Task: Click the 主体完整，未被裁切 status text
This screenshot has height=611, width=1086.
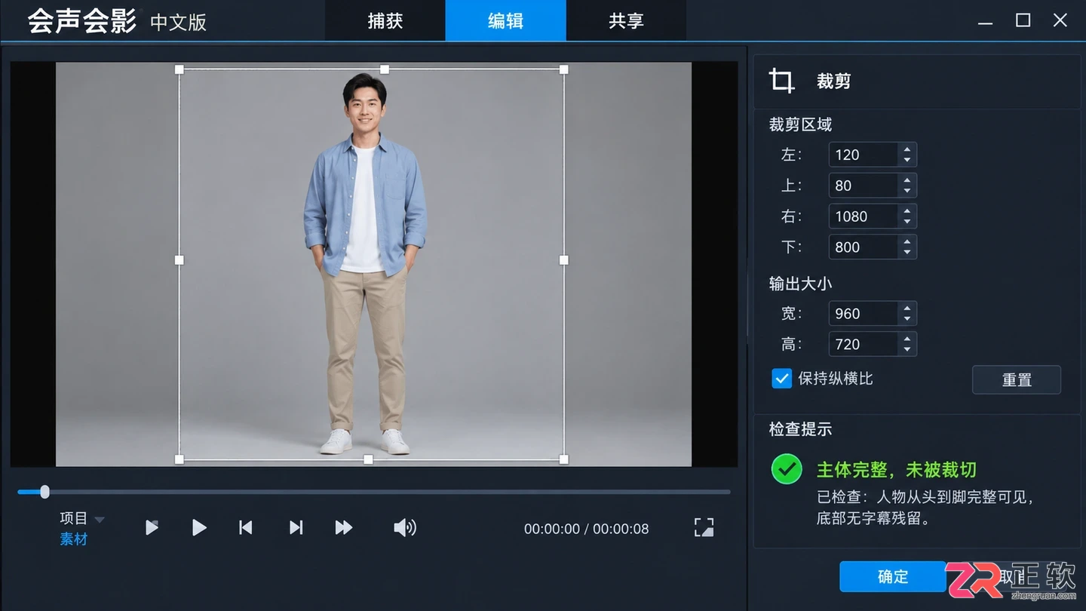Action: tap(896, 470)
